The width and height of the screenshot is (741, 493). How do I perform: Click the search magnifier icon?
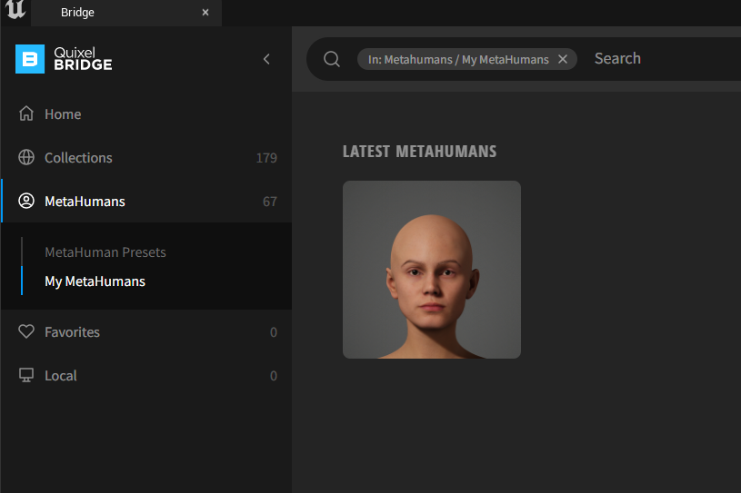point(332,59)
